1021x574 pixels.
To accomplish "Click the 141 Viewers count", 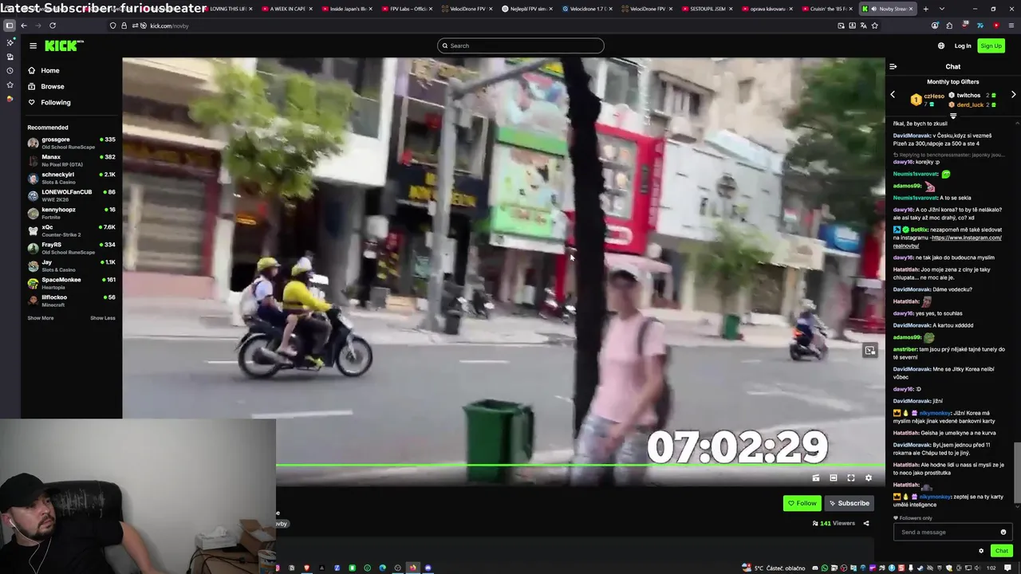I will (x=834, y=523).
